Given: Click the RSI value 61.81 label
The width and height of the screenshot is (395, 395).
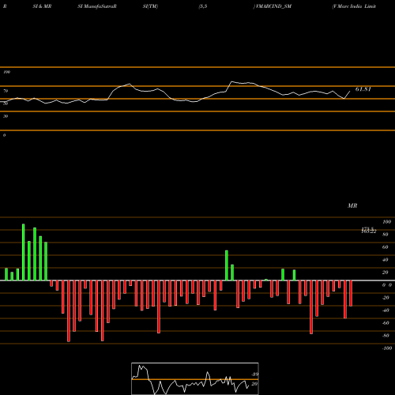Looking at the screenshot, I should [363, 89].
